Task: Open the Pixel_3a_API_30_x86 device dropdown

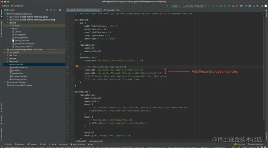Action: [194, 6]
